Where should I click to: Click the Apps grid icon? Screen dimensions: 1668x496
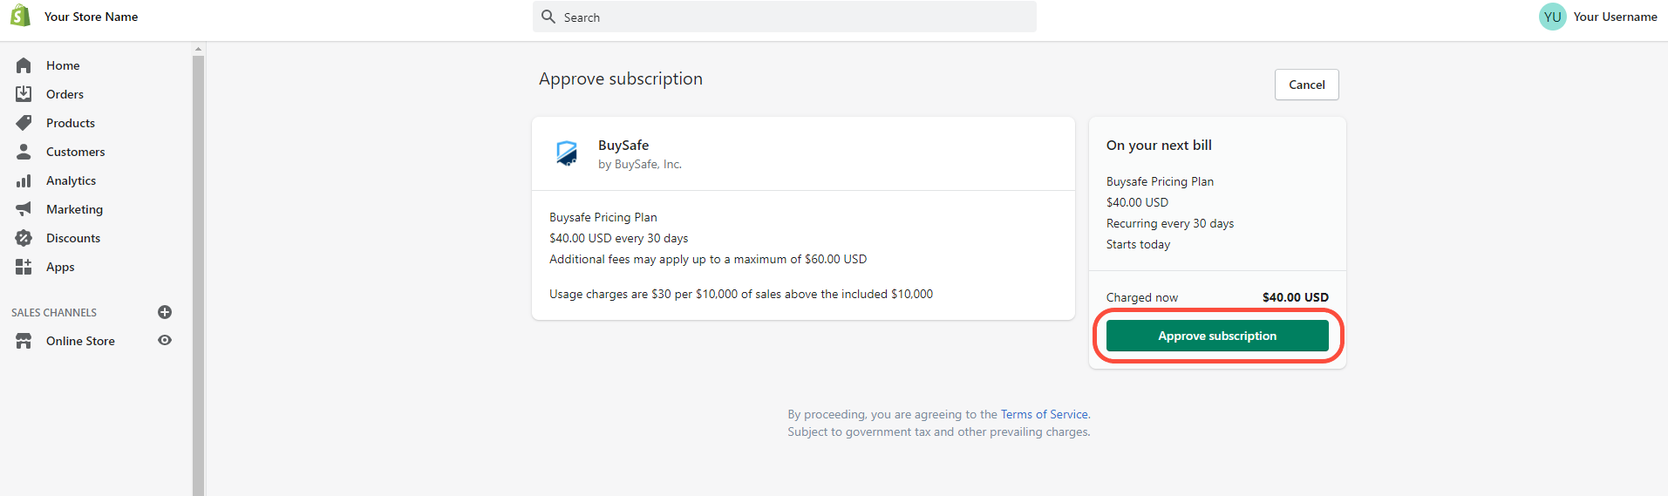(x=24, y=267)
